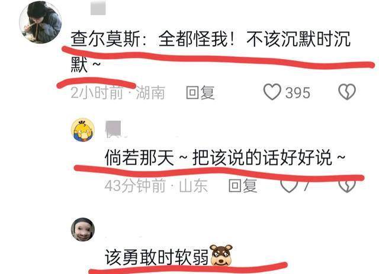Reply to the comment from 湖南
This screenshot has width=379, height=274.
pyautogui.click(x=200, y=92)
